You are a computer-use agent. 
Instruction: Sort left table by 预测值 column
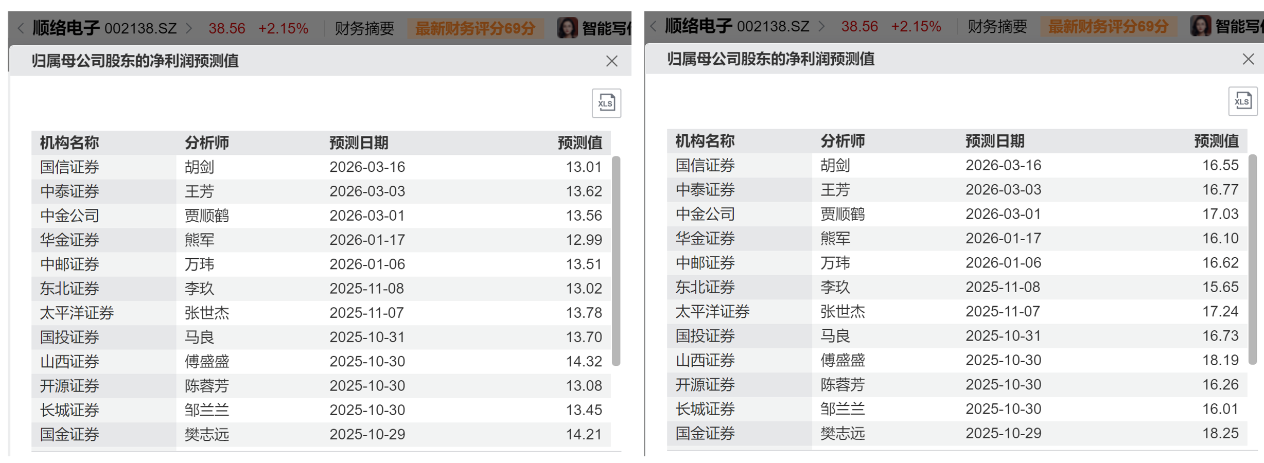pyautogui.click(x=580, y=143)
